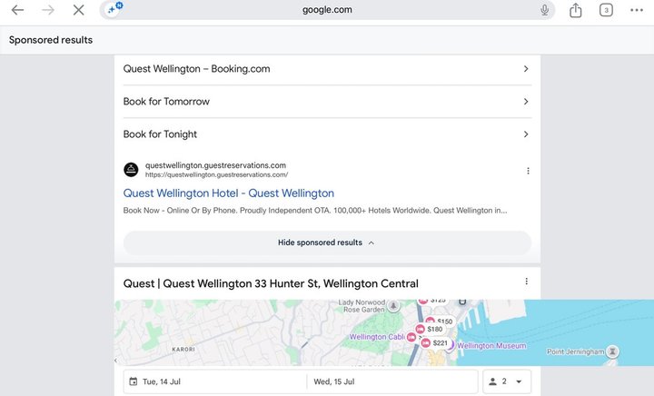Screen dimensions: 654x396
Task: Click KARORI label on the map
Action: coord(183,350)
